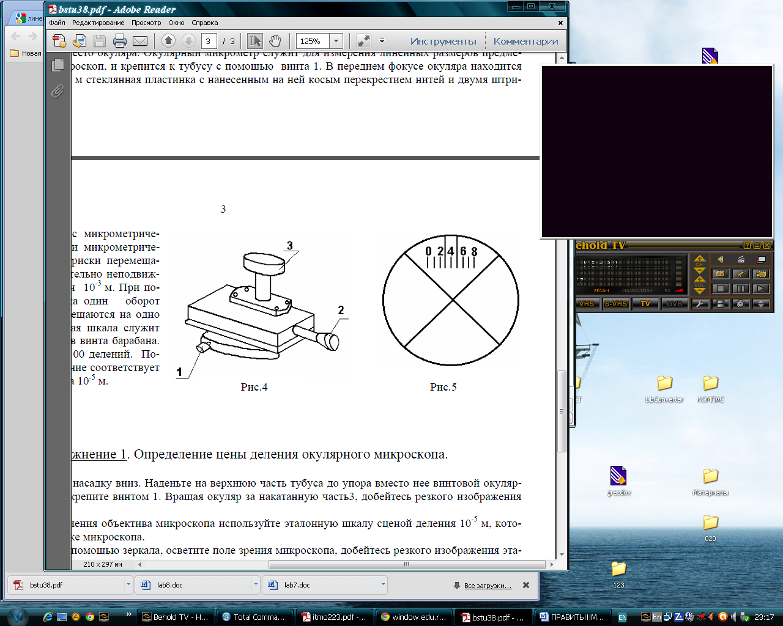Click the fit/read mode arrows icon
The width and height of the screenshot is (783, 626).
tap(363, 41)
